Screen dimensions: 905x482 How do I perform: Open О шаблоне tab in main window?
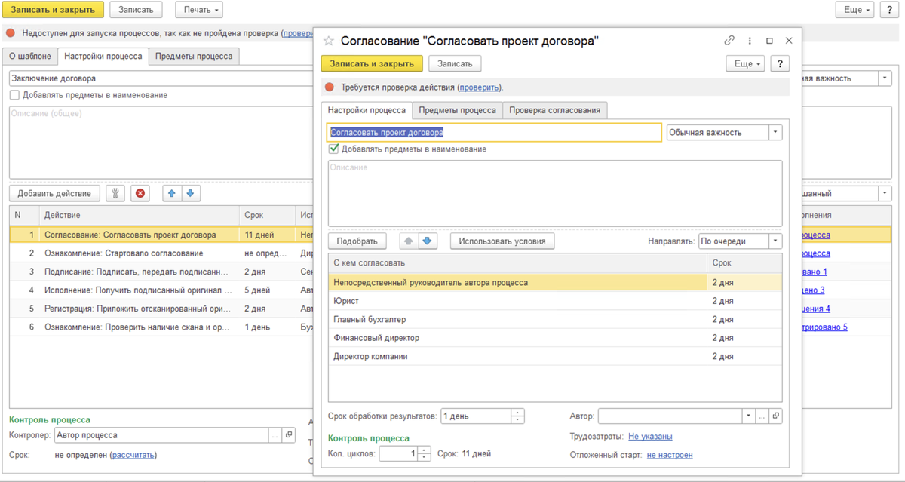pyautogui.click(x=30, y=56)
